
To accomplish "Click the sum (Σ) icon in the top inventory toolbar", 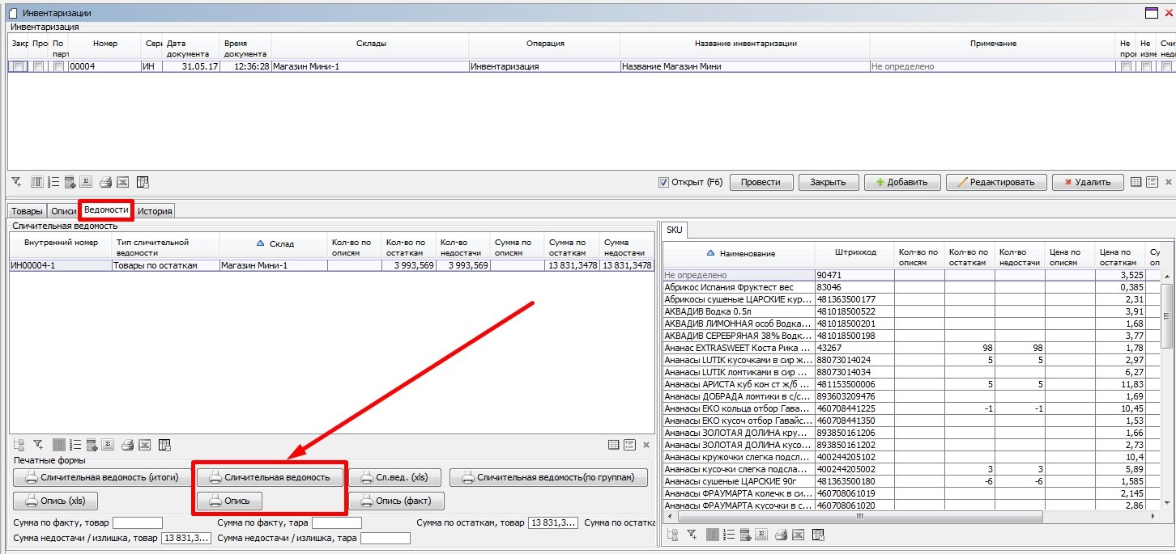I will pyautogui.click(x=87, y=182).
